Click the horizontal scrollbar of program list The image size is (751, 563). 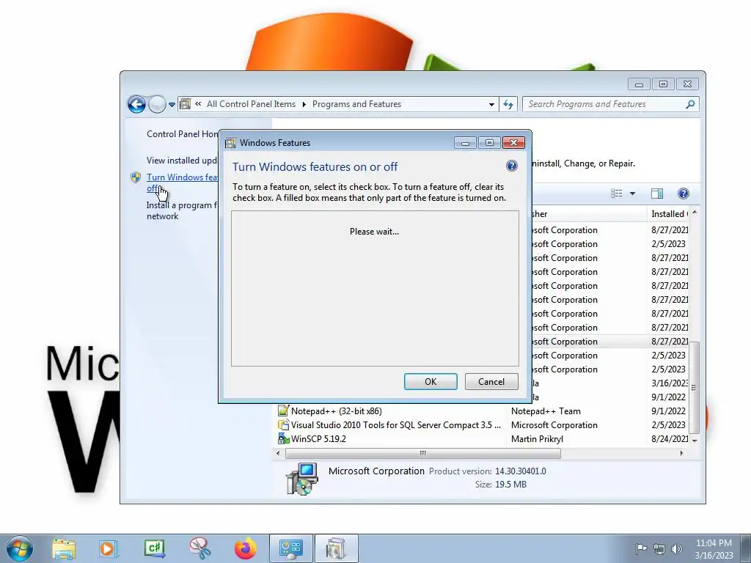pyautogui.click(x=423, y=453)
